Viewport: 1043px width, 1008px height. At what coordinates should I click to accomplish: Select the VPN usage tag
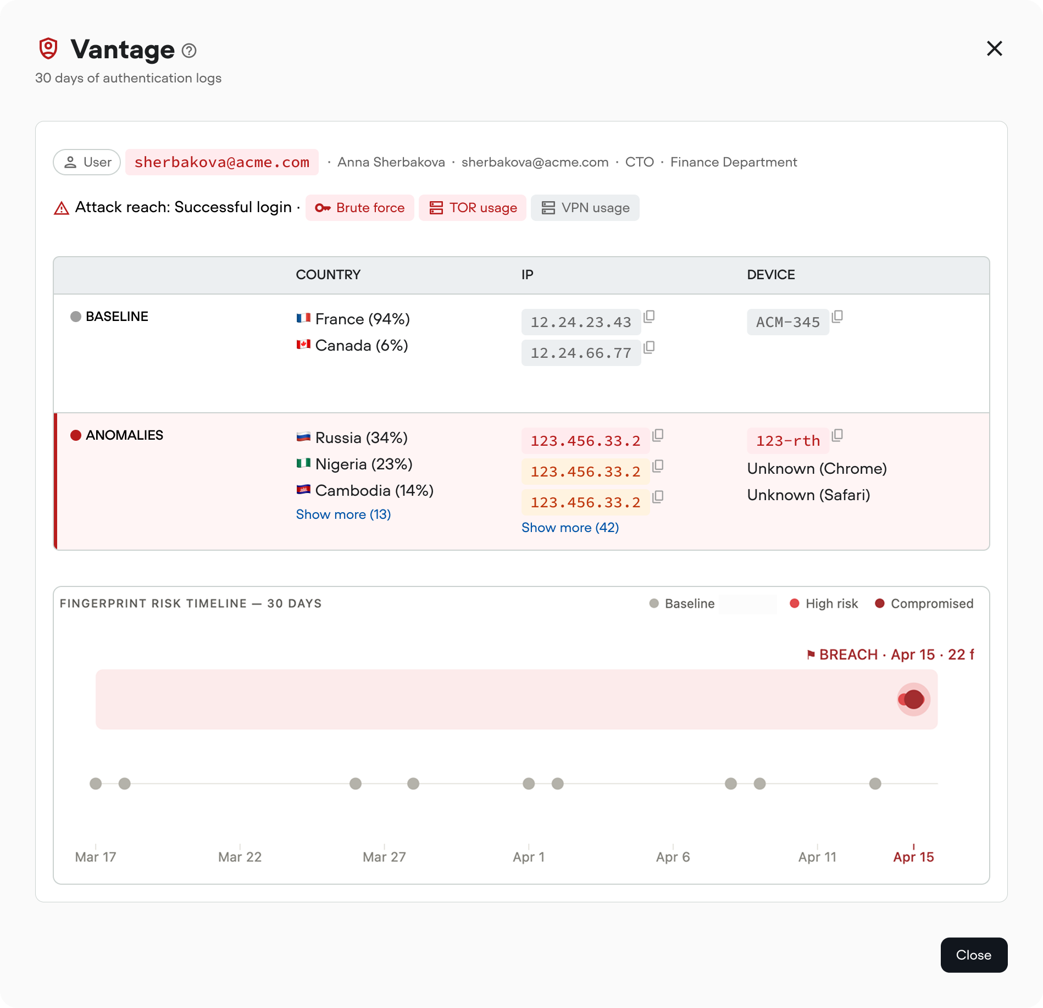tap(585, 208)
